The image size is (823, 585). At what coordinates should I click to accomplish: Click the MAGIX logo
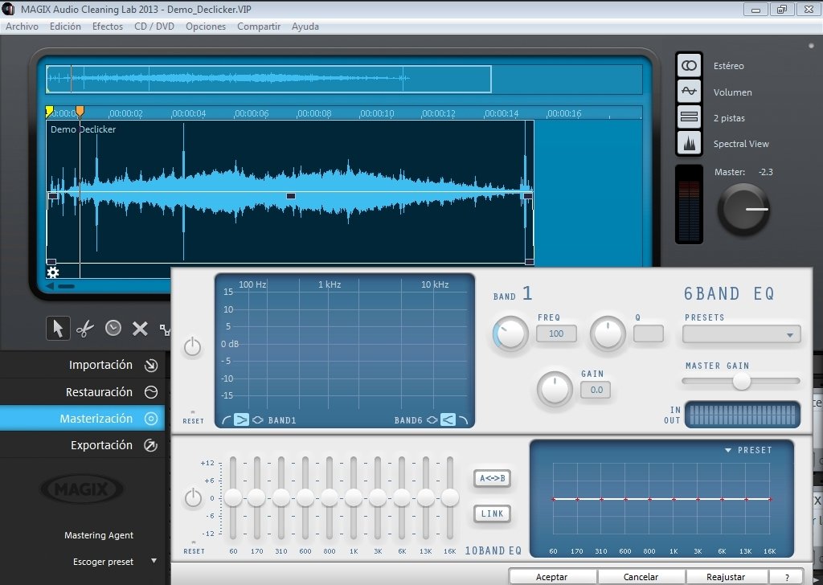(x=82, y=489)
